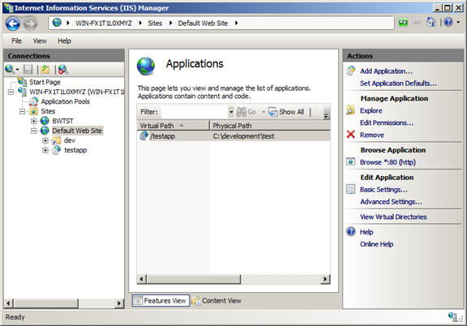Click the blue Help icon in the Actions pane

tap(351, 232)
